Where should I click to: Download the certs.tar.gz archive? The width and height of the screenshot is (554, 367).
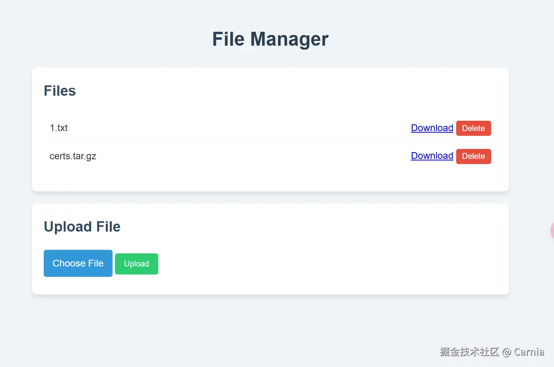click(432, 156)
